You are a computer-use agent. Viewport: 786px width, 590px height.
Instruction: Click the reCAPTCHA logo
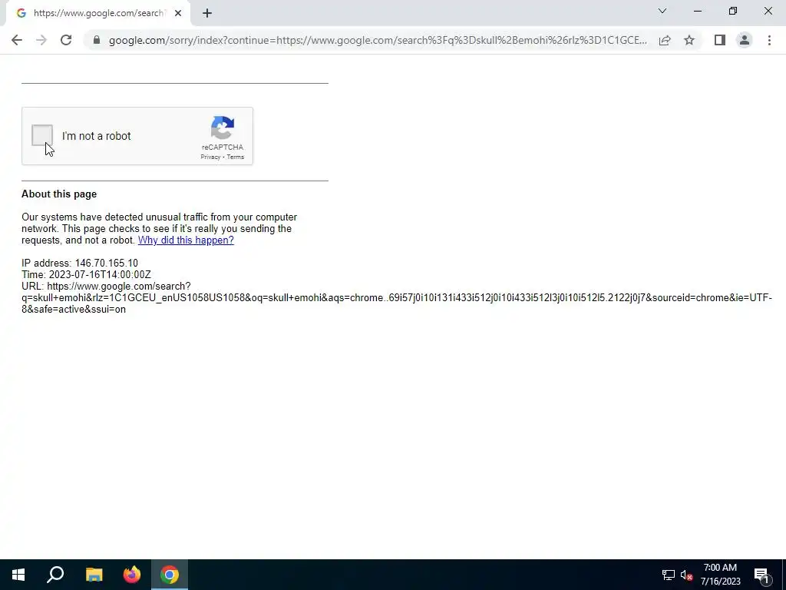click(x=223, y=128)
